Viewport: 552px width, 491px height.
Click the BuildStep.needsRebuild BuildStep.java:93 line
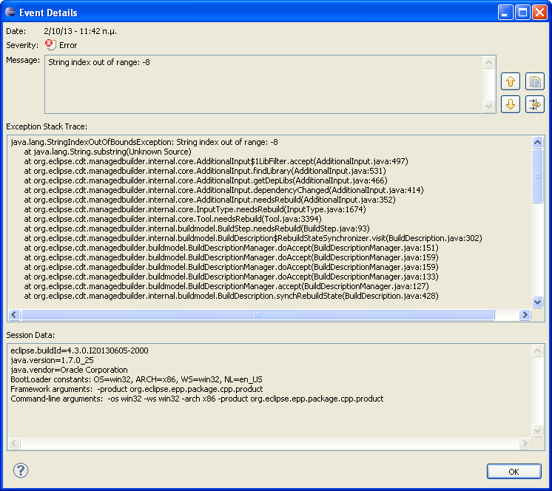point(197,228)
